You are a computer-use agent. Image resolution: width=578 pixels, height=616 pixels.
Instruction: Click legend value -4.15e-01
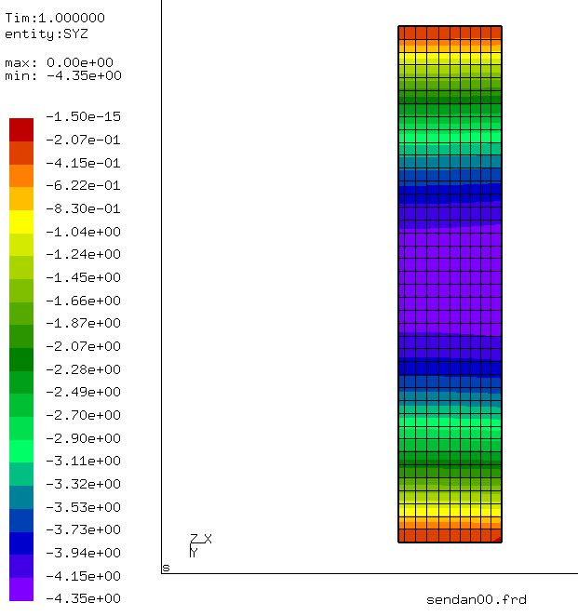tap(83, 163)
